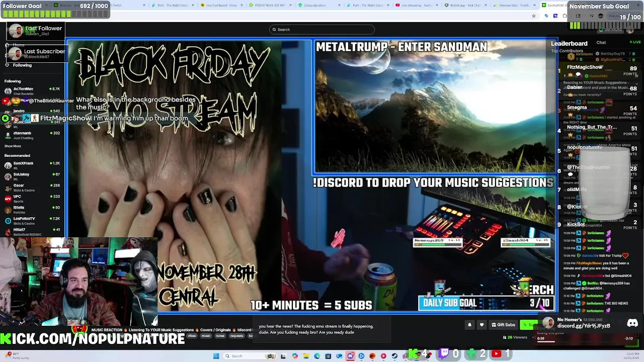The width and height of the screenshot is (644, 362).
Task: Click the weather widget on the taskbar
Action: point(16,356)
